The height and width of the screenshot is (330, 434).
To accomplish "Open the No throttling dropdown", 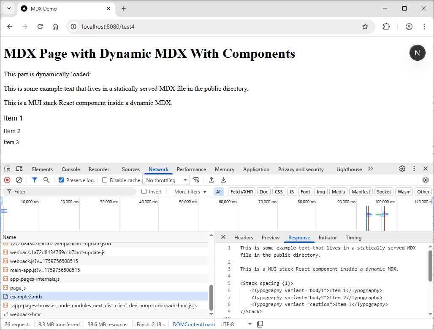I will [166, 180].
